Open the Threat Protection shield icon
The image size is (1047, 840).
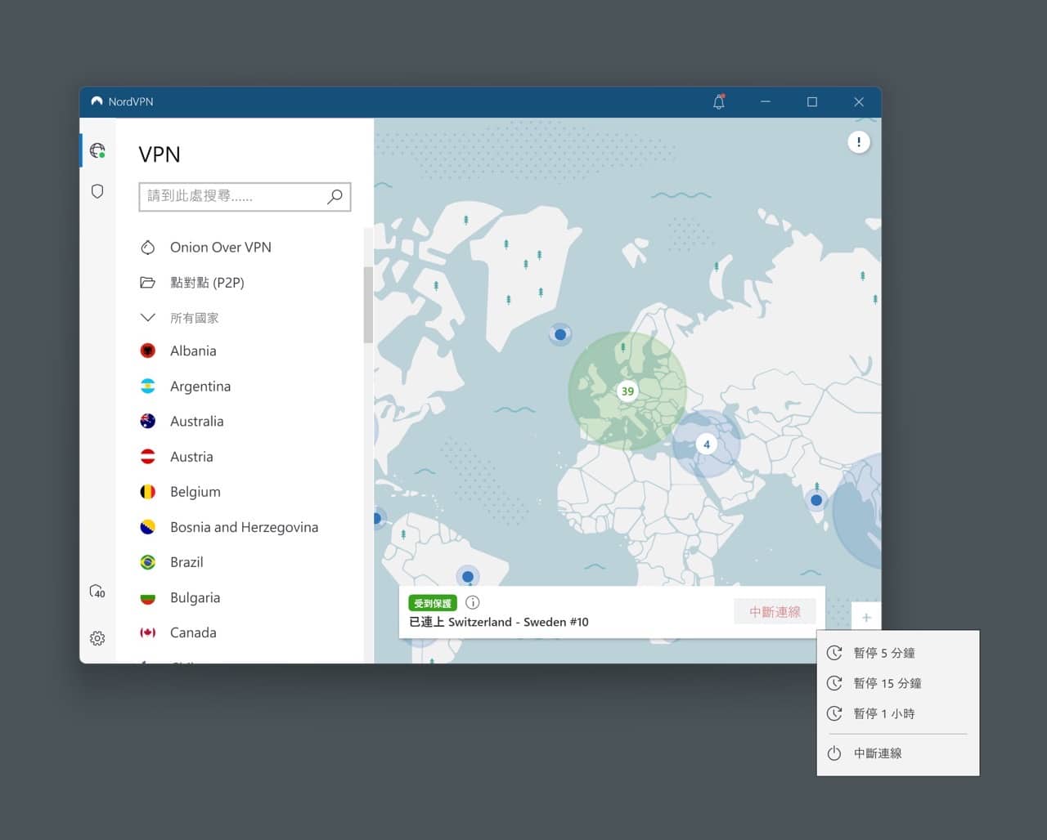pos(97,191)
